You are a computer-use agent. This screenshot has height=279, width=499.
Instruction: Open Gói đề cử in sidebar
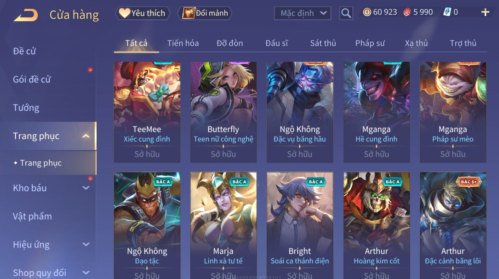(x=32, y=79)
